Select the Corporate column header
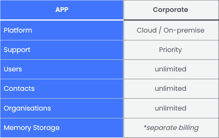Image resolution: width=219 pixels, height=138 pixels. coord(171,10)
